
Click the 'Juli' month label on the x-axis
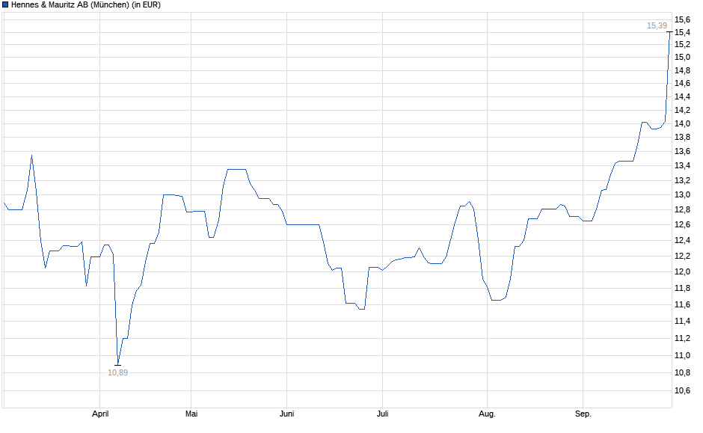382,414
